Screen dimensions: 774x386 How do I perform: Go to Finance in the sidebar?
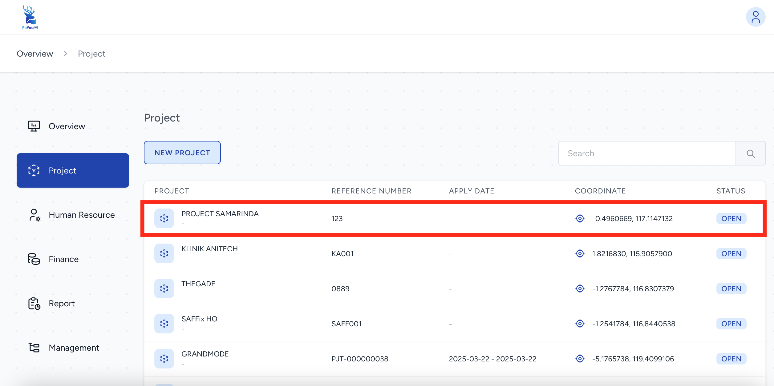pyautogui.click(x=63, y=259)
